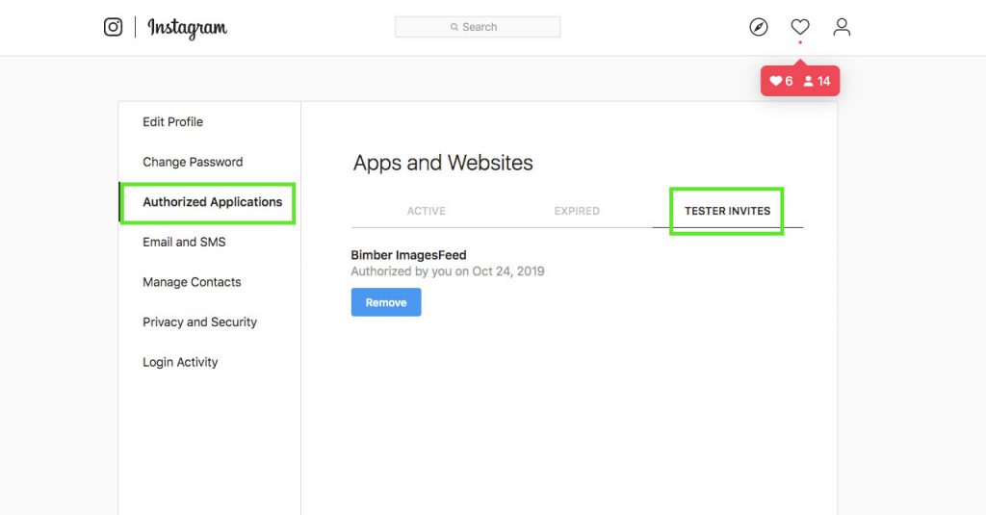
Task: Open the heart activity notifications icon
Action: click(800, 27)
